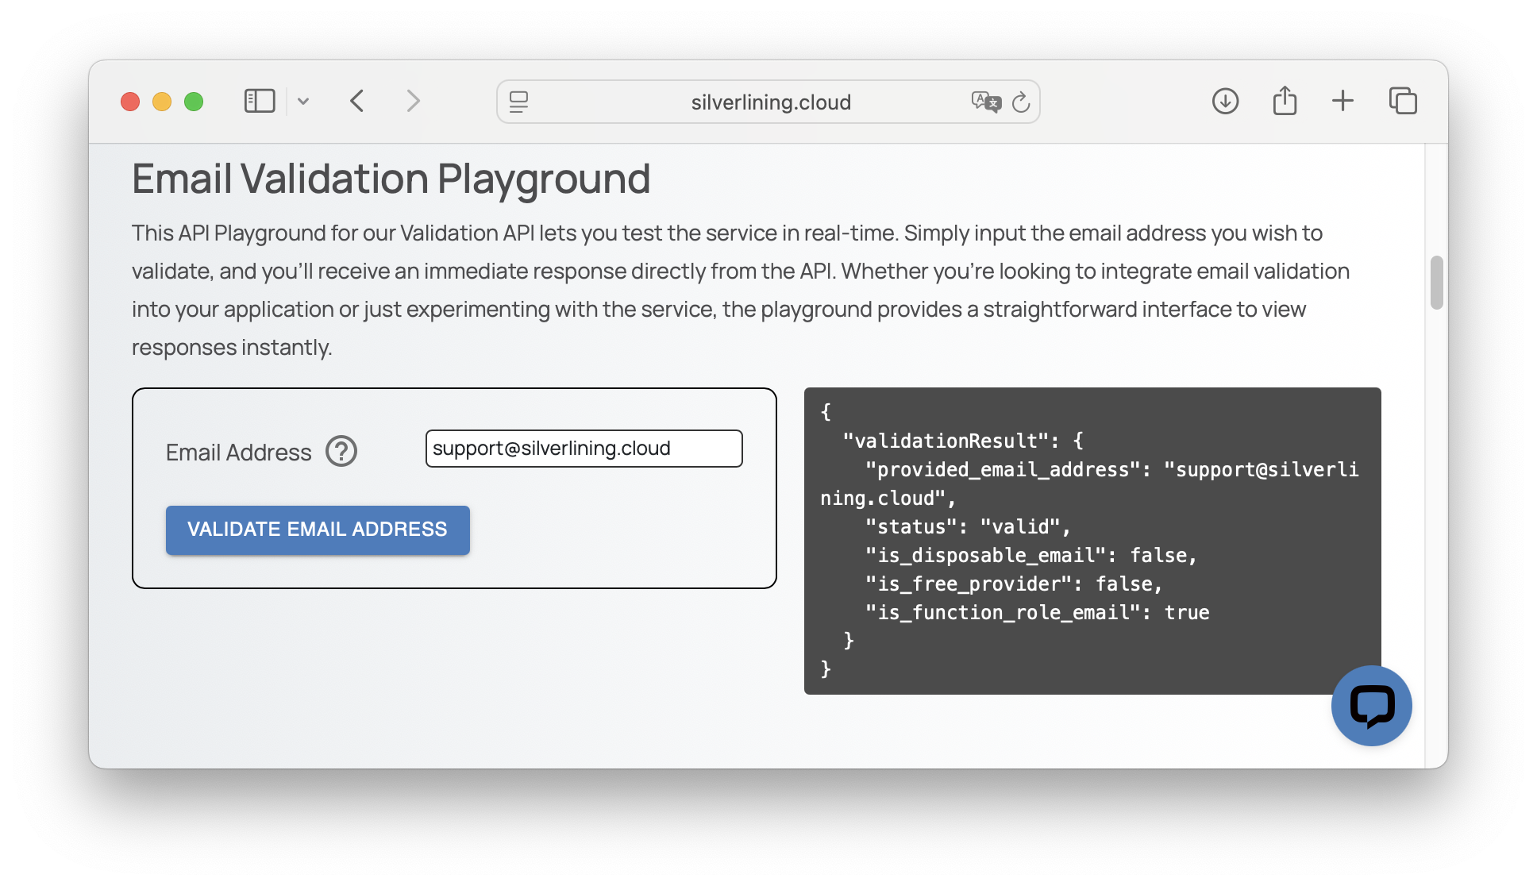Click the page's vertical scrollbar thumb

pyautogui.click(x=1436, y=283)
